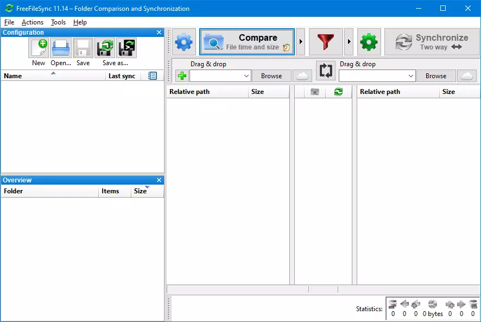Open the Tools menu

pos(58,22)
